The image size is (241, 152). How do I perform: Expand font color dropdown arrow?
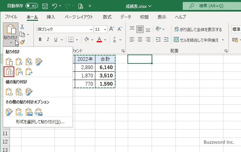[x=105, y=40]
